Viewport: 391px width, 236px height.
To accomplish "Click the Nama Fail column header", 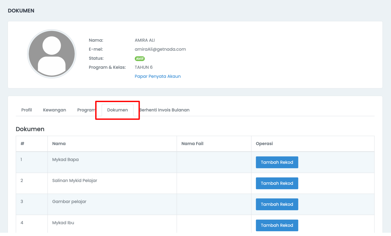I will point(192,144).
